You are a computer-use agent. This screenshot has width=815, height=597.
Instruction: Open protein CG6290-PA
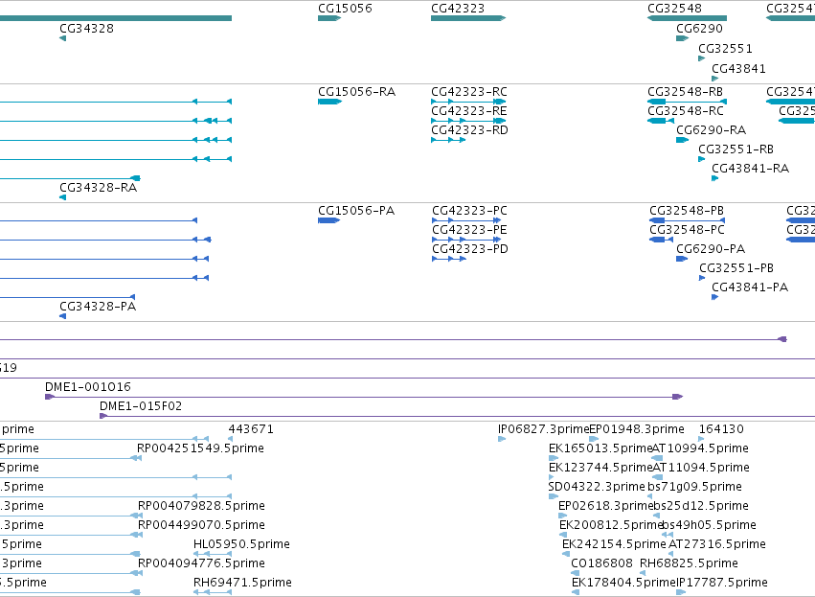(x=711, y=249)
